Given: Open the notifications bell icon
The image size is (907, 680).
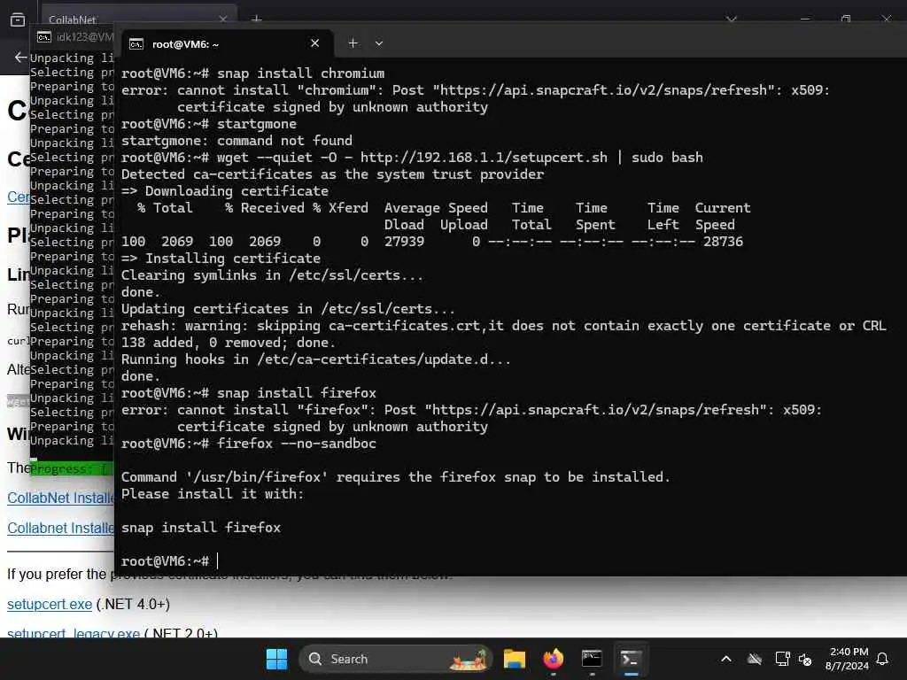Looking at the screenshot, I should point(883,659).
